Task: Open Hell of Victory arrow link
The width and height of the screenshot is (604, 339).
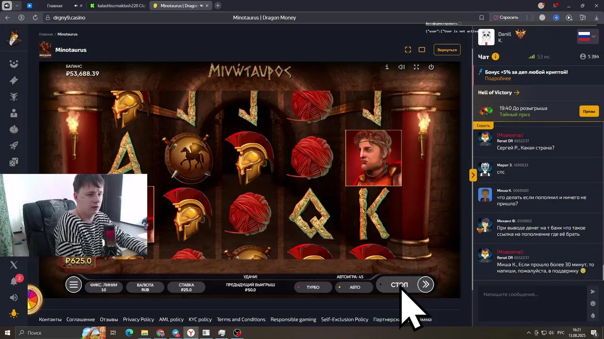Action: coord(517,93)
